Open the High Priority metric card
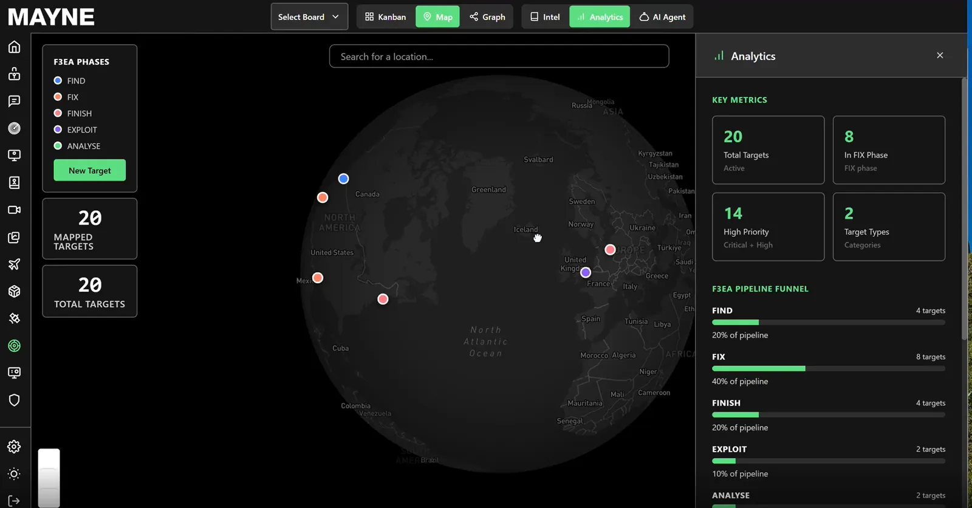This screenshot has width=972, height=508. [x=768, y=227]
